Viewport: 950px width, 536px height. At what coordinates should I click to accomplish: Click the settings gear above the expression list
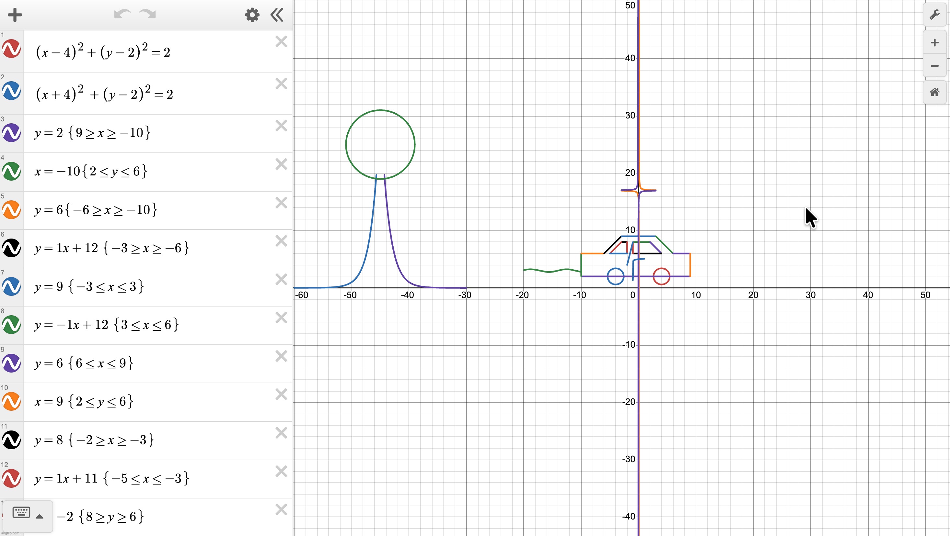click(252, 15)
